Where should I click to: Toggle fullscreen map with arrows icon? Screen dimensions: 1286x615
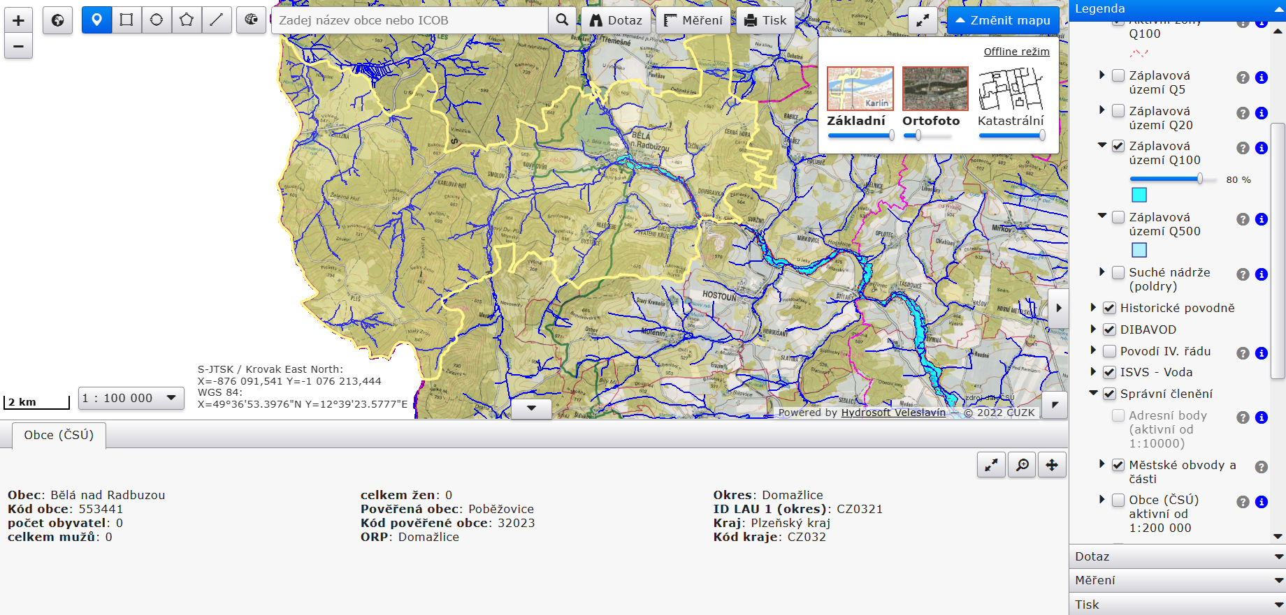pos(923,20)
